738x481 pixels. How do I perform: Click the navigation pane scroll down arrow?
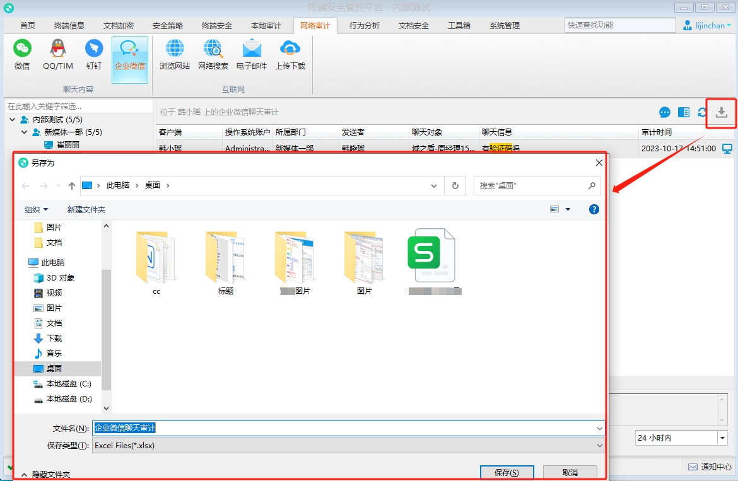106,408
